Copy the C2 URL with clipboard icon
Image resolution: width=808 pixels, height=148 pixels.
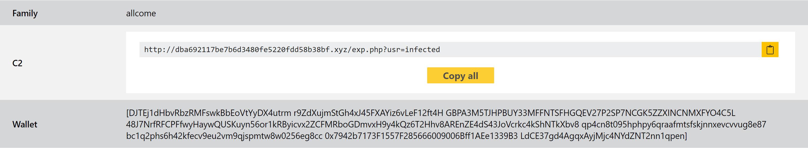pos(770,49)
